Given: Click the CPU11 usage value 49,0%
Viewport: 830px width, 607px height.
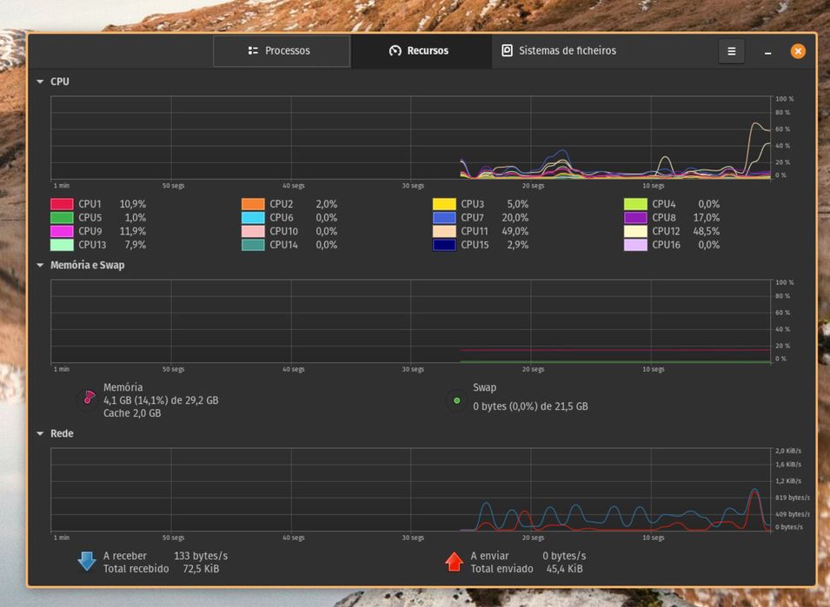Looking at the screenshot, I should (x=515, y=232).
